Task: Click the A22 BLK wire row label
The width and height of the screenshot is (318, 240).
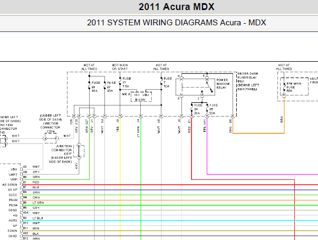Action: pyautogui.click(x=31, y=234)
